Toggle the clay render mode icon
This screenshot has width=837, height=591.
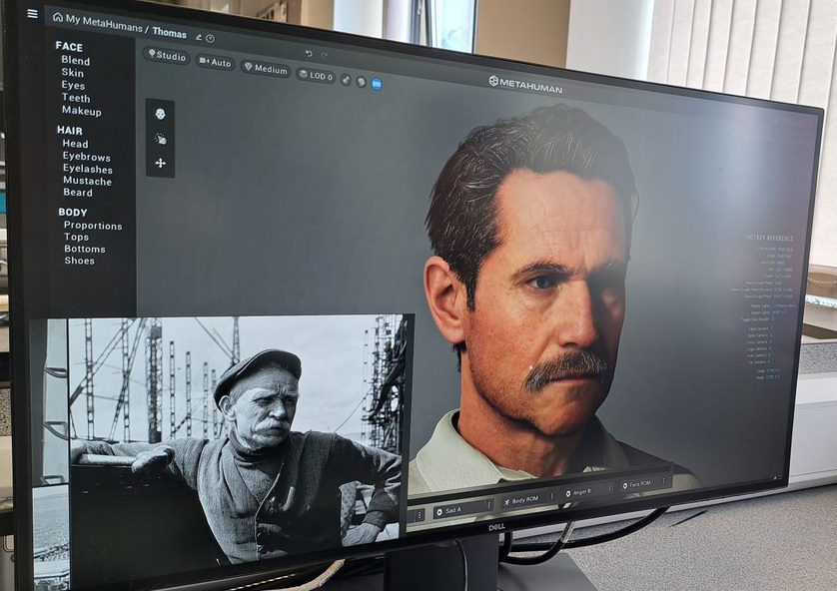(x=361, y=82)
